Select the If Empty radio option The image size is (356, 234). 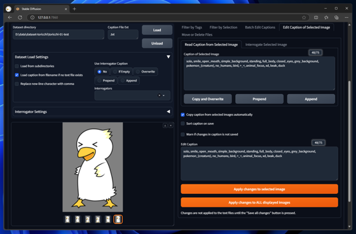coord(121,72)
